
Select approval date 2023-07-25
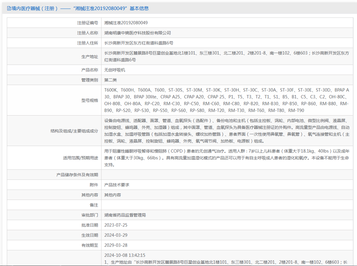(x=116, y=225)
